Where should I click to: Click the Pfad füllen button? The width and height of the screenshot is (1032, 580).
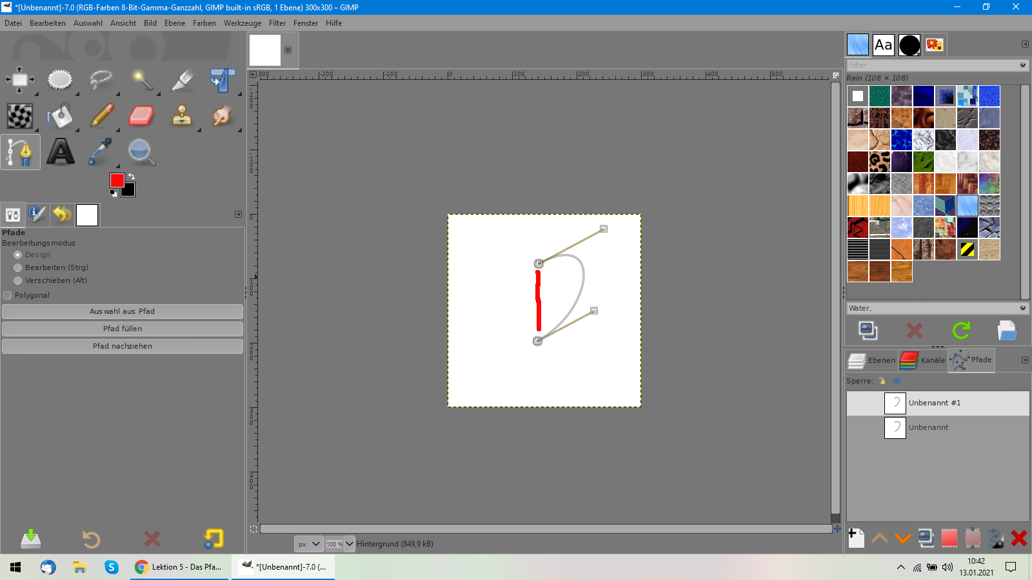123,329
